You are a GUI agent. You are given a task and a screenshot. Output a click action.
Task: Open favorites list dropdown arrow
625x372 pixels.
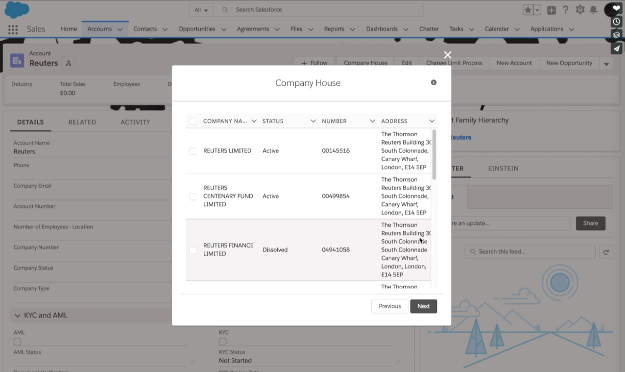pyautogui.click(x=537, y=10)
